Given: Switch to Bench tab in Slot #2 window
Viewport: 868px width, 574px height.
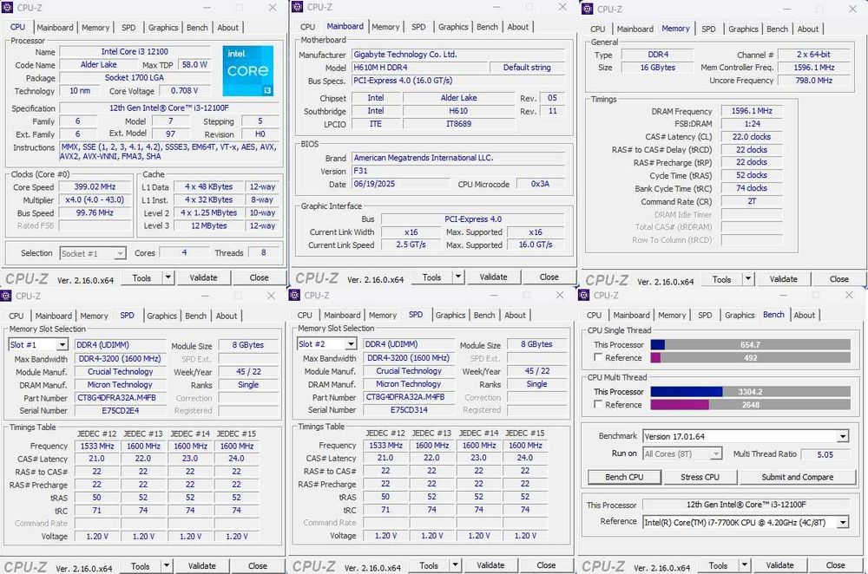Looking at the screenshot, I should click(x=484, y=316).
